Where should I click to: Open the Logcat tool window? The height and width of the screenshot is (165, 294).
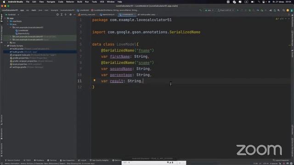pyautogui.click(x=82, y=160)
